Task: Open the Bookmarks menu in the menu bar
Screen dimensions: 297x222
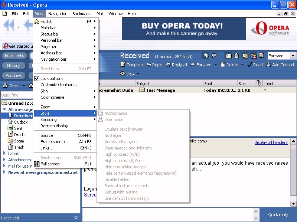Action: [x=82, y=14]
